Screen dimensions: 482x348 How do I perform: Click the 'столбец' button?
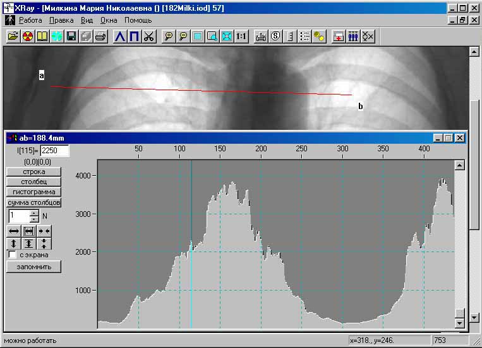tap(34, 182)
